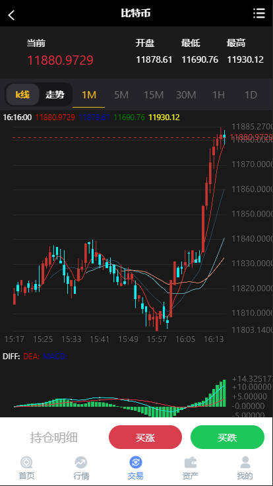Select the 1D interval tab
This screenshot has width=273, height=486.
point(251,95)
